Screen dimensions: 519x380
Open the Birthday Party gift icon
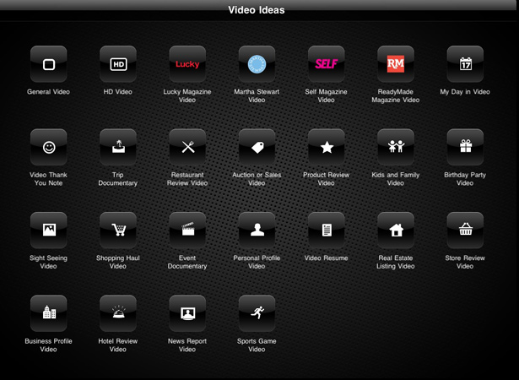[x=465, y=147]
